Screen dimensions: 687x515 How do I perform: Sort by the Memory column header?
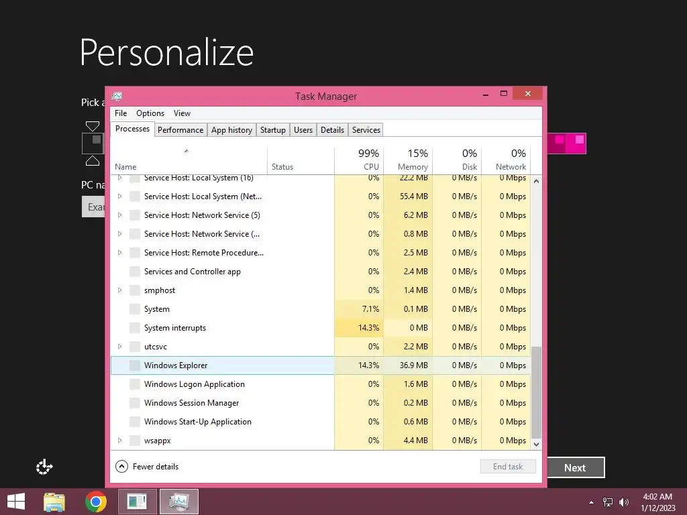click(x=408, y=161)
